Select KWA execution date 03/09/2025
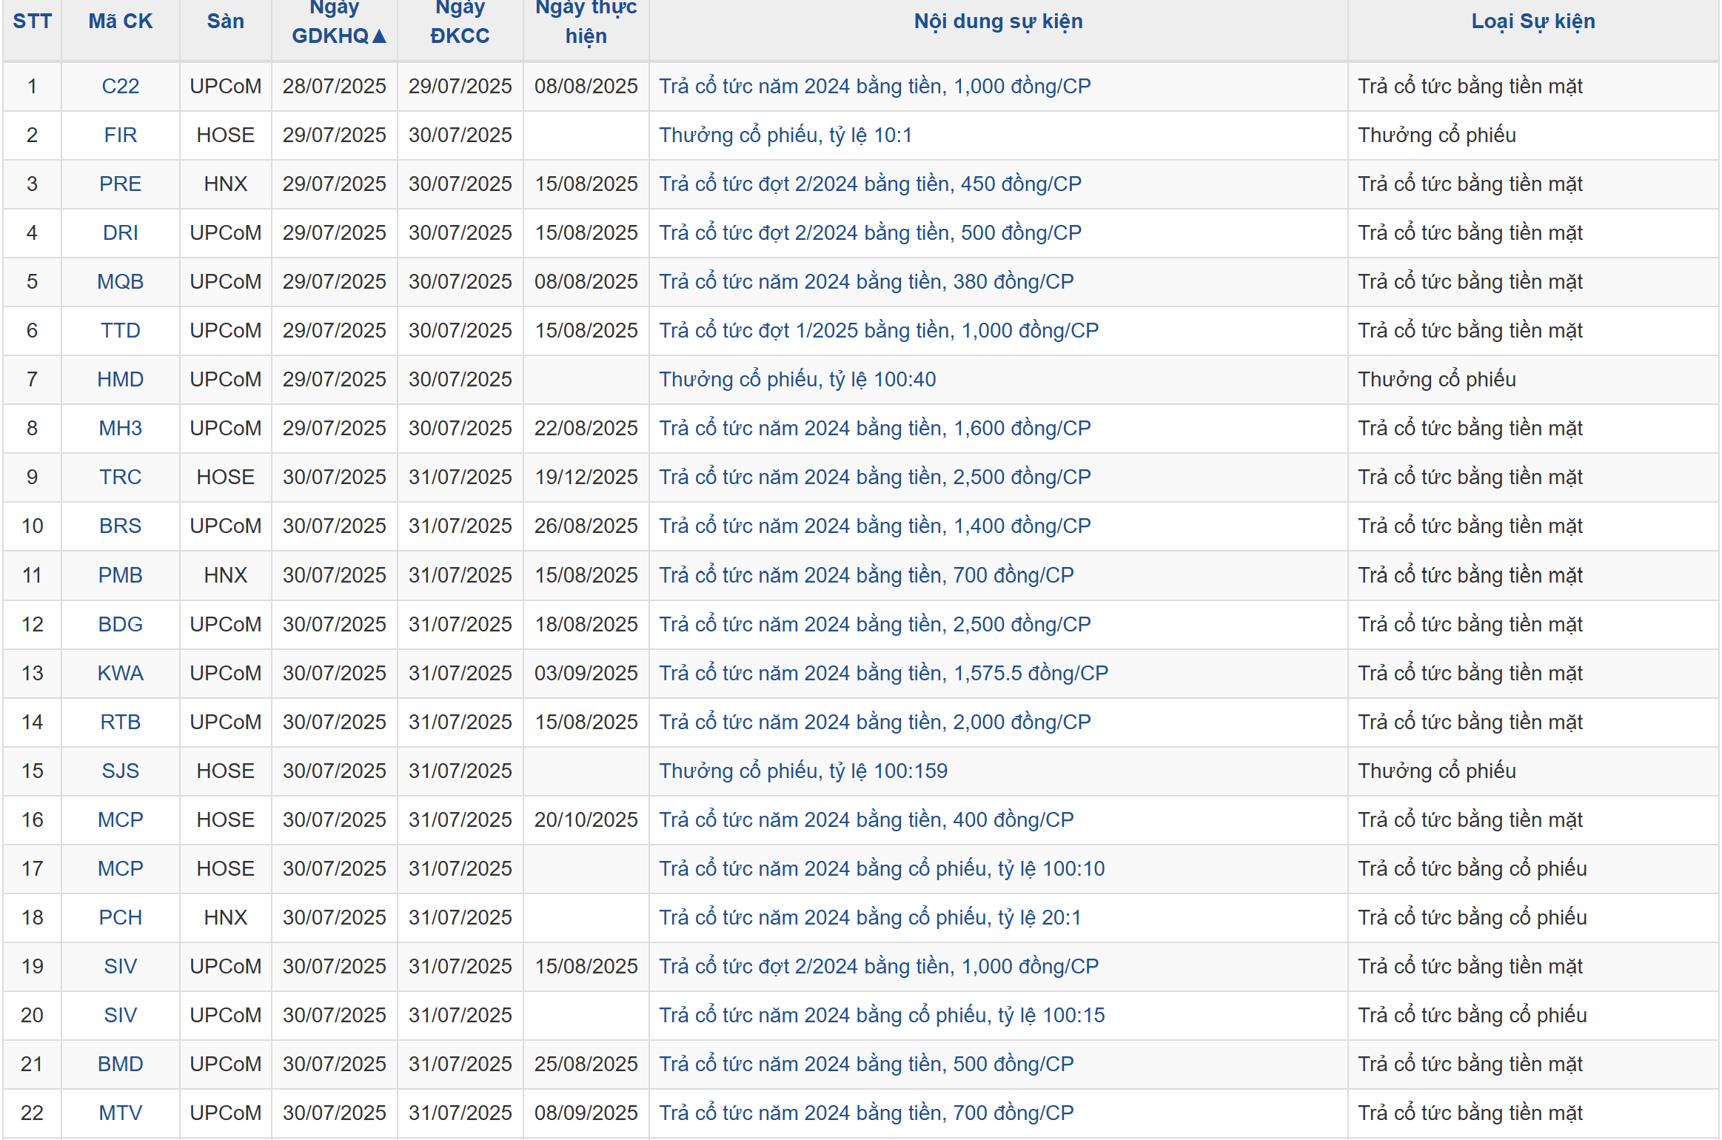Viewport: 1722px width, 1140px height. pyautogui.click(x=586, y=674)
